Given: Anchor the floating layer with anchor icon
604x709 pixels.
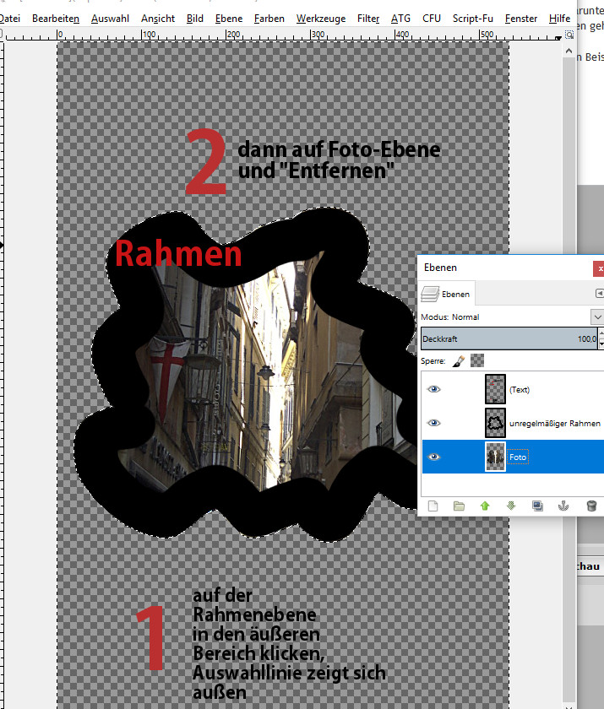Looking at the screenshot, I should 563,506.
